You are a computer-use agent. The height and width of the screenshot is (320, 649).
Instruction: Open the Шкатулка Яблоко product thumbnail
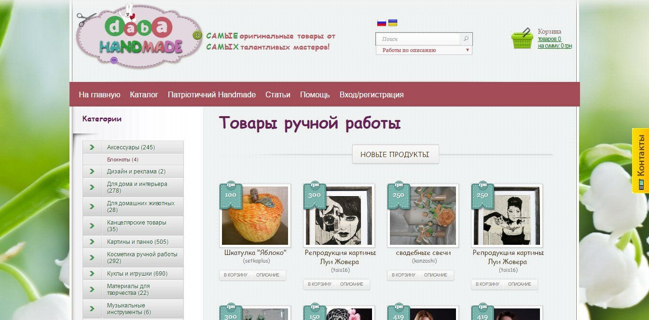pos(255,215)
